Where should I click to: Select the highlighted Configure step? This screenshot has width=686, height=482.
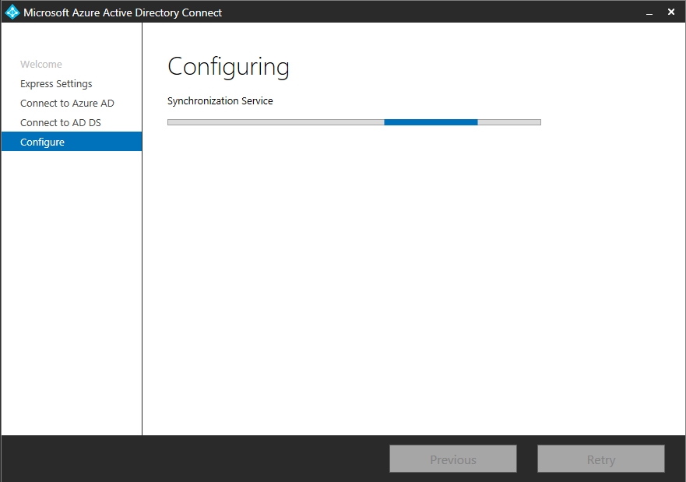point(72,142)
